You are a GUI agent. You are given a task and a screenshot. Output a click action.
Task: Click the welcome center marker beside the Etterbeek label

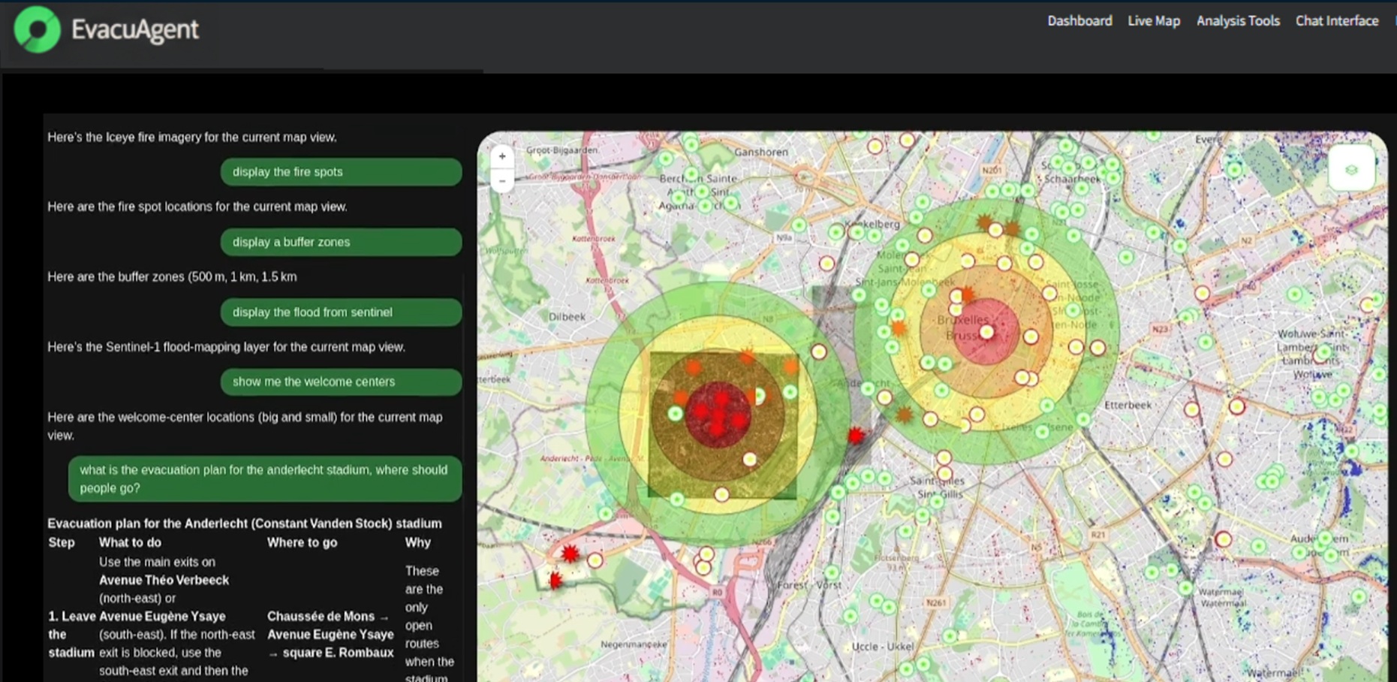pyautogui.click(x=1191, y=409)
